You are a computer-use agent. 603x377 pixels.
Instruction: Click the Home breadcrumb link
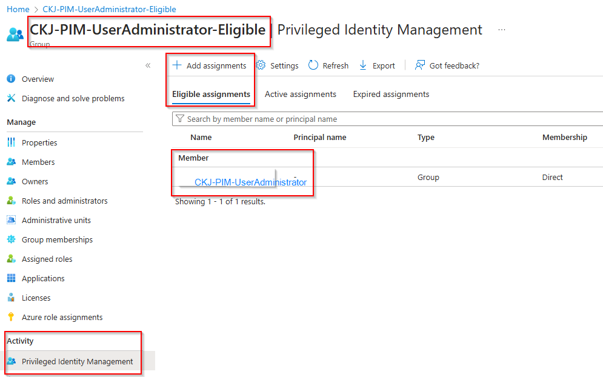tap(18, 9)
